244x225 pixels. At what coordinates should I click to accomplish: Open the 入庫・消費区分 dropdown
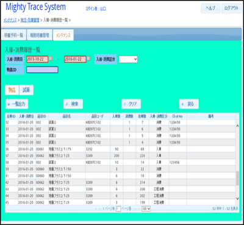tap(128, 59)
